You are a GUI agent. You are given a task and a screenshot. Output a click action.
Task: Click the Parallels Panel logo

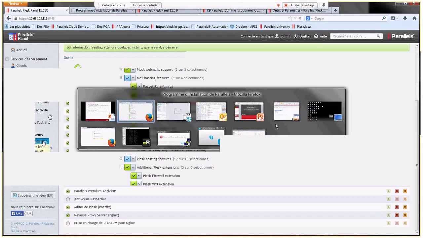pos(21,36)
